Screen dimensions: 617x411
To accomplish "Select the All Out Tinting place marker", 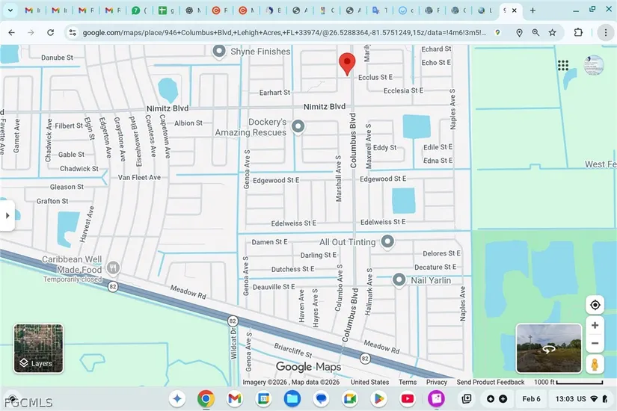I will tap(387, 241).
